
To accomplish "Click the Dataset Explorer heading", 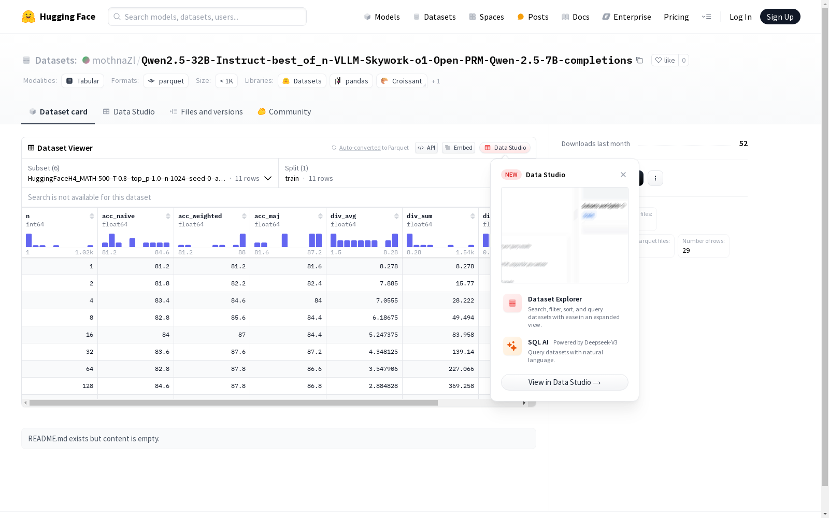I will click(555, 299).
